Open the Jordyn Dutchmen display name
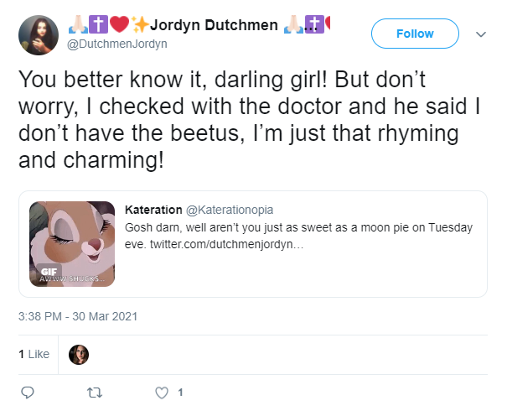This screenshot has width=507, height=416. point(214,25)
